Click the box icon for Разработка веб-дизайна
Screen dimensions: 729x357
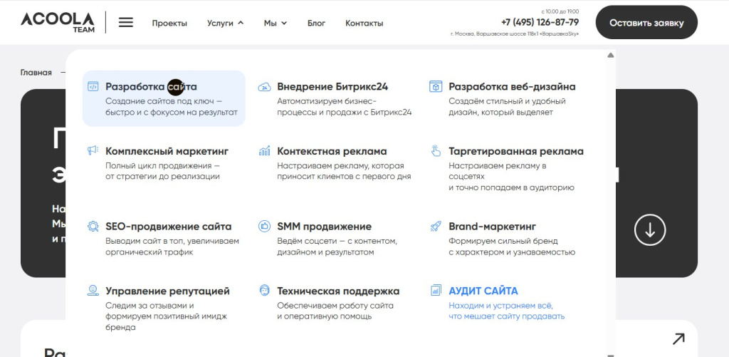(x=436, y=86)
